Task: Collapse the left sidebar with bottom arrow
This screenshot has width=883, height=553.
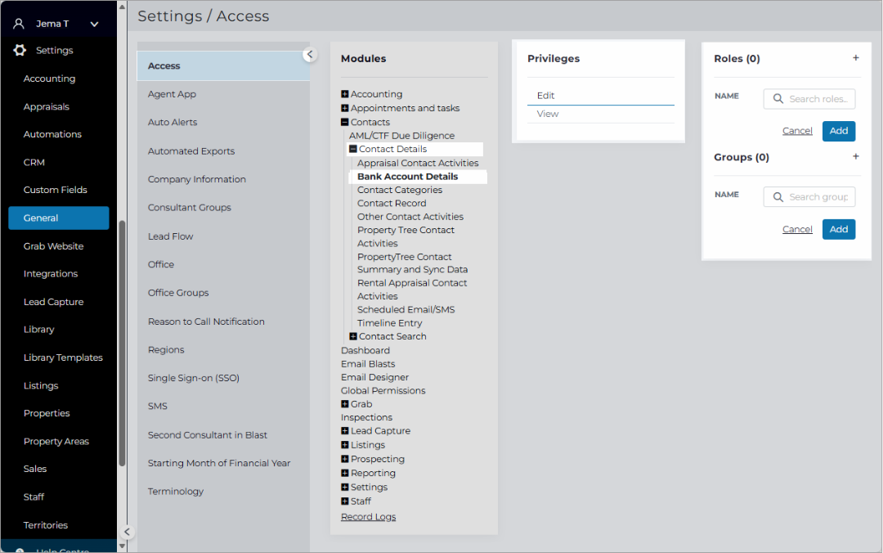Action: pos(128,532)
